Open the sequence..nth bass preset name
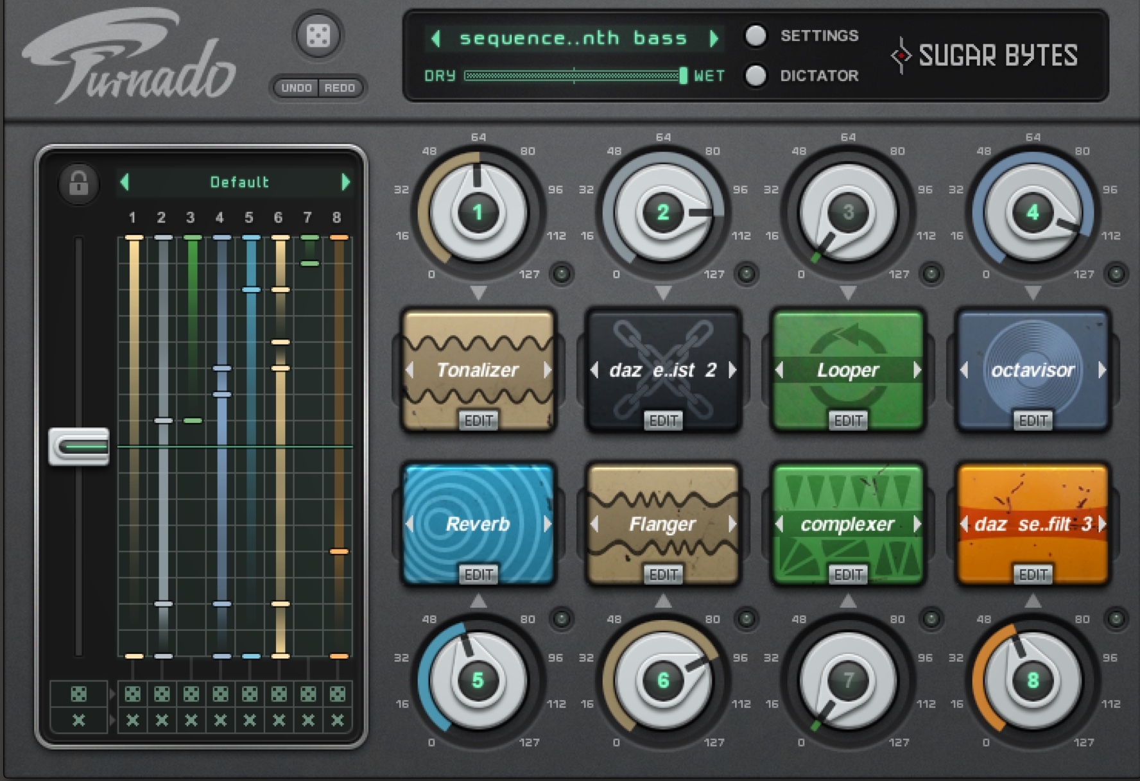Image resolution: width=1140 pixels, height=781 pixels. pyautogui.click(x=573, y=39)
